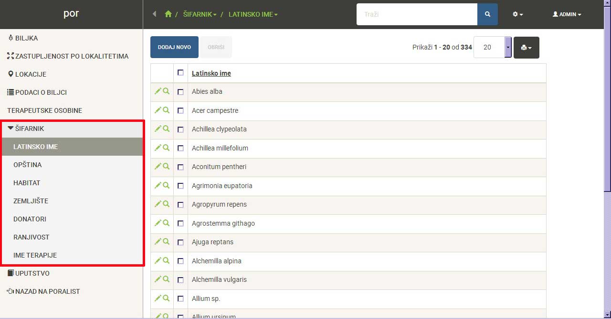
Task: Open the settings gear menu
Action: (517, 14)
